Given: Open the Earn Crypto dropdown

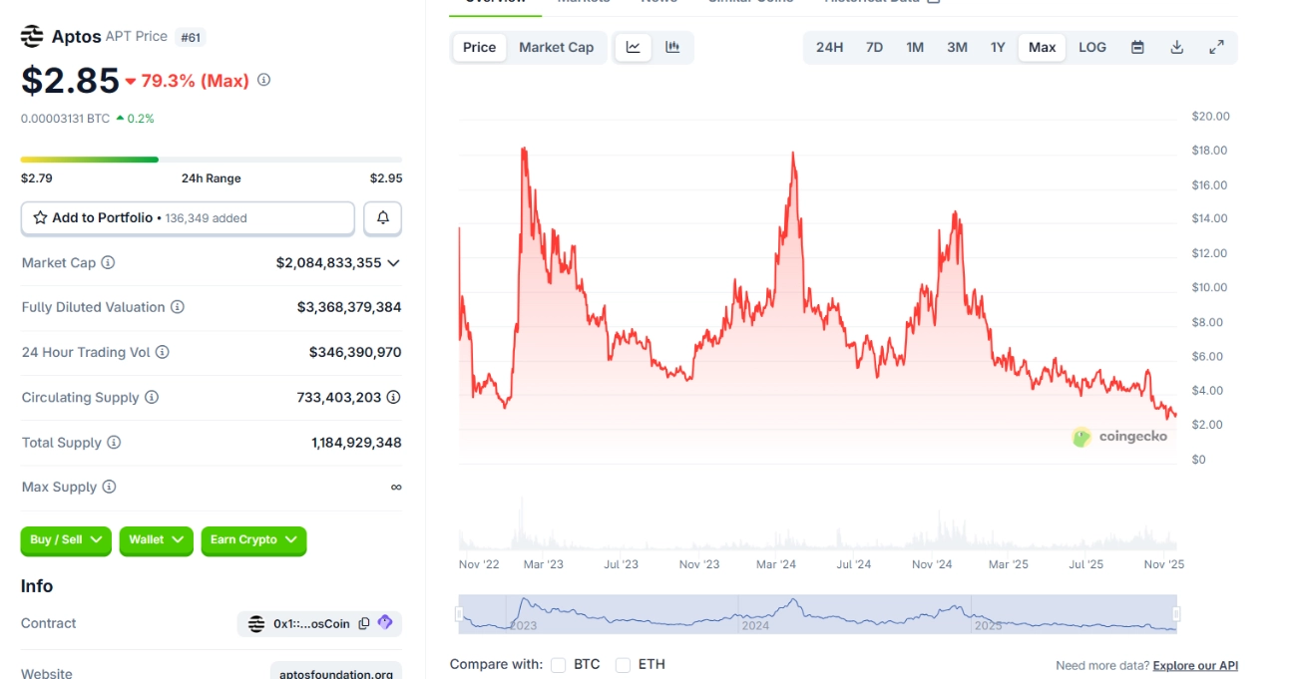Looking at the screenshot, I should tap(253, 540).
